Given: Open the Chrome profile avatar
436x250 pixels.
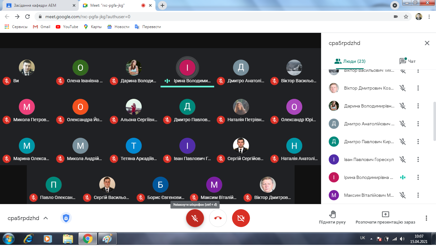Looking at the screenshot, I should point(419,17).
